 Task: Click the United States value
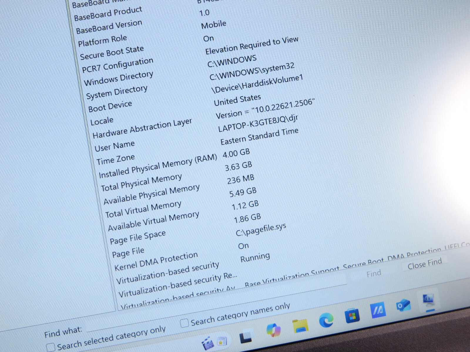[x=237, y=100]
